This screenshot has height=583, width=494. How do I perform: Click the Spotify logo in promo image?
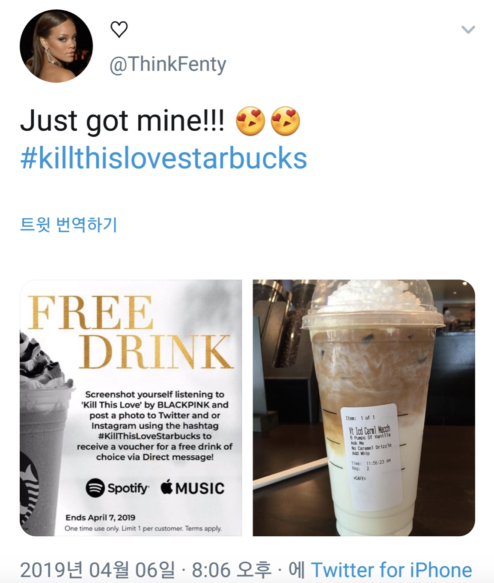(118, 488)
